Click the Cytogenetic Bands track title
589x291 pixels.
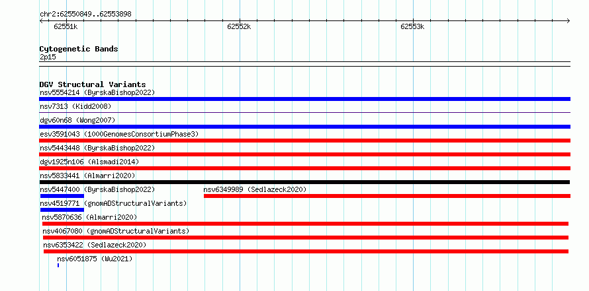(79, 49)
